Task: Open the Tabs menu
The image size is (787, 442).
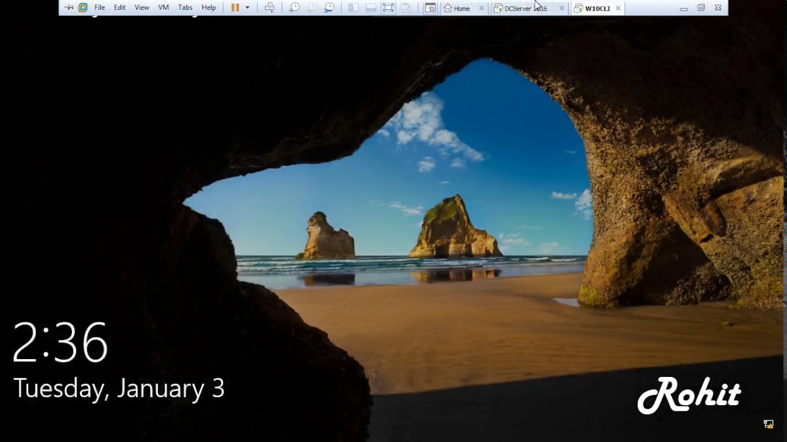Action: pos(185,8)
